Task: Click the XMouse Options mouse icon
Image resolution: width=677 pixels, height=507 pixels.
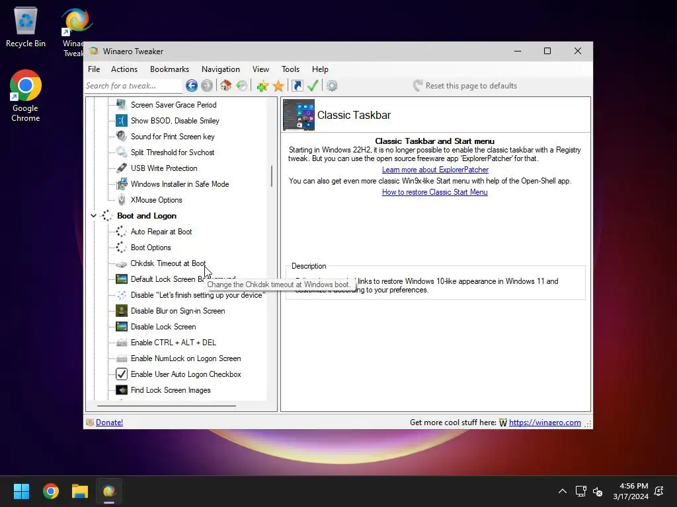Action: coord(122,199)
